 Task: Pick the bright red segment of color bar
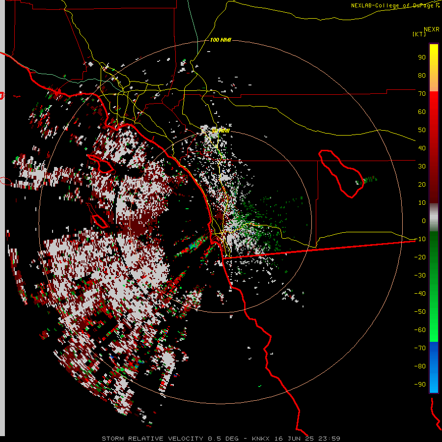[434, 103]
